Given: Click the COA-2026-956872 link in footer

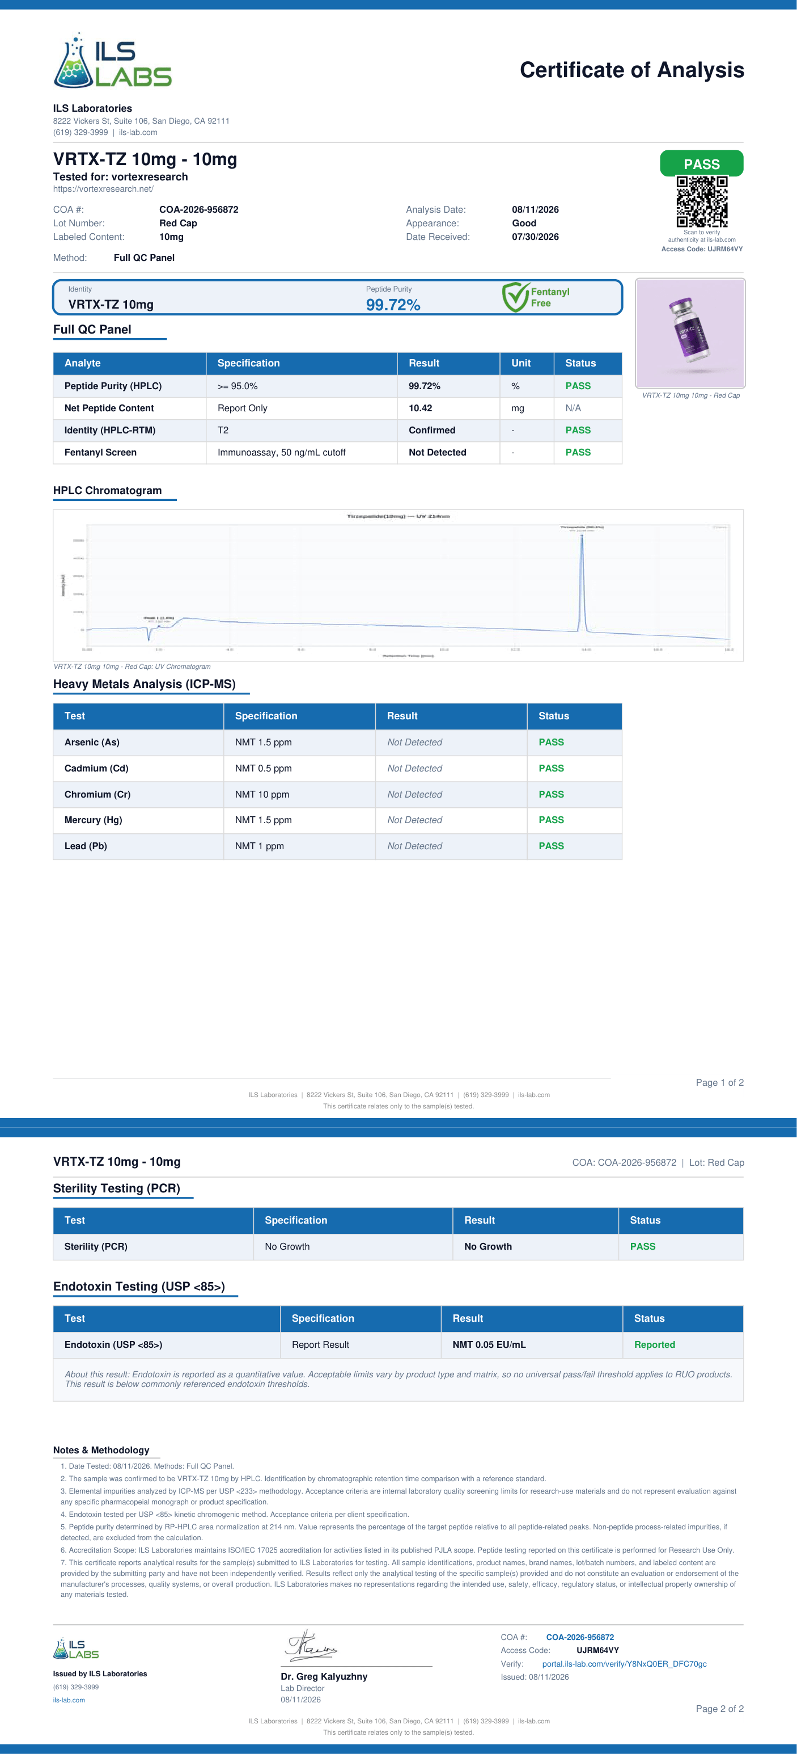Looking at the screenshot, I should point(580,1637).
